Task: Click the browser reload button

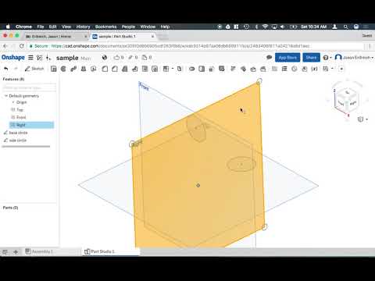Action: [22, 46]
